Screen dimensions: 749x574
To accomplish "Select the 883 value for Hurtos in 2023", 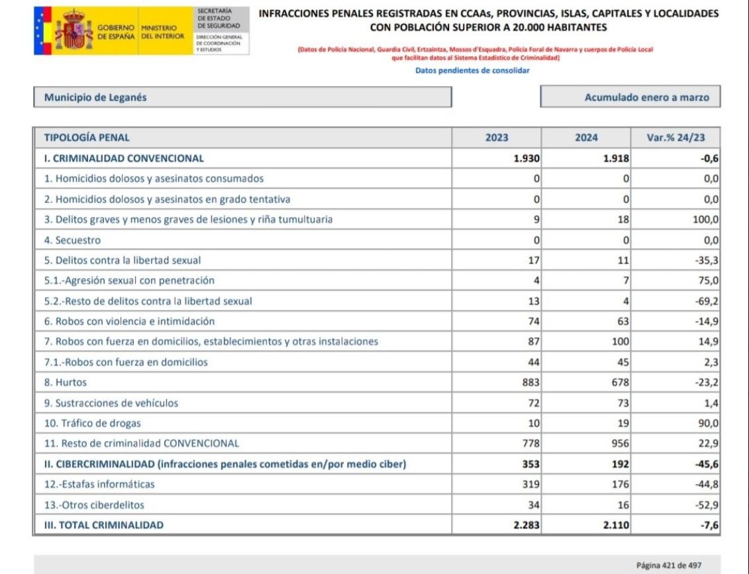I will pos(530,383).
